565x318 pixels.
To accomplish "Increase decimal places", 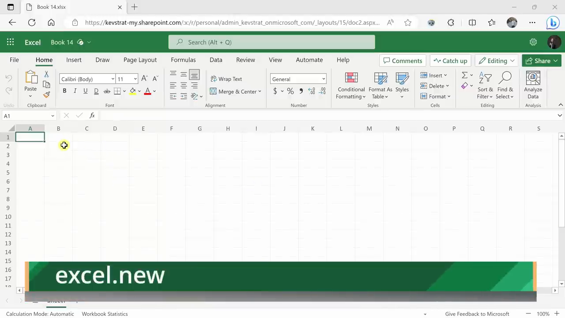I will (312, 91).
